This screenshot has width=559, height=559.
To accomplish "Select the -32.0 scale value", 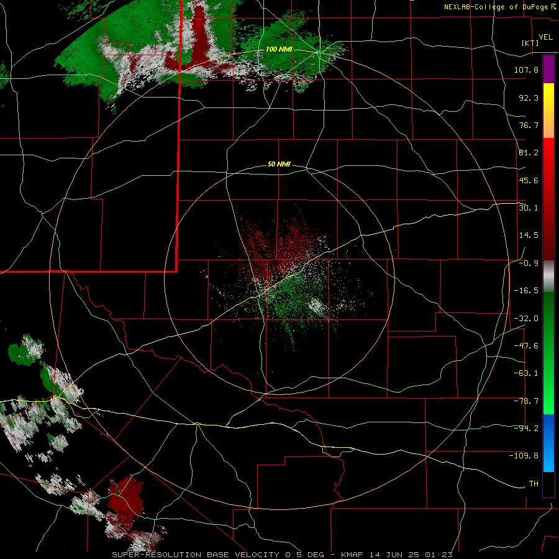I will [526, 319].
